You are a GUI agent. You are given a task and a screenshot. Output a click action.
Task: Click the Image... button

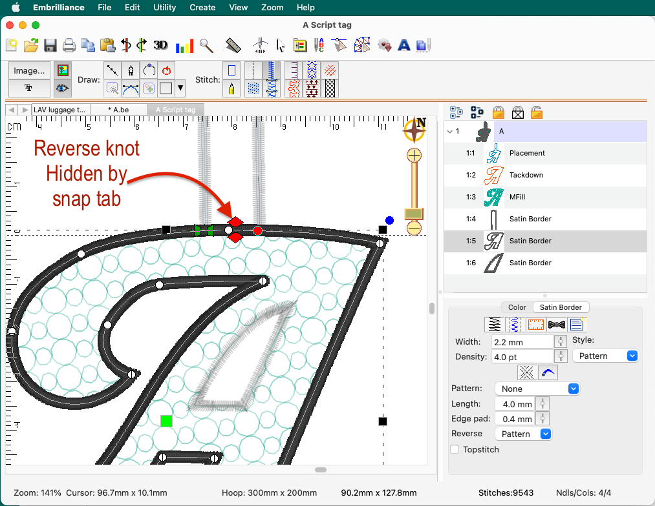click(x=29, y=70)
